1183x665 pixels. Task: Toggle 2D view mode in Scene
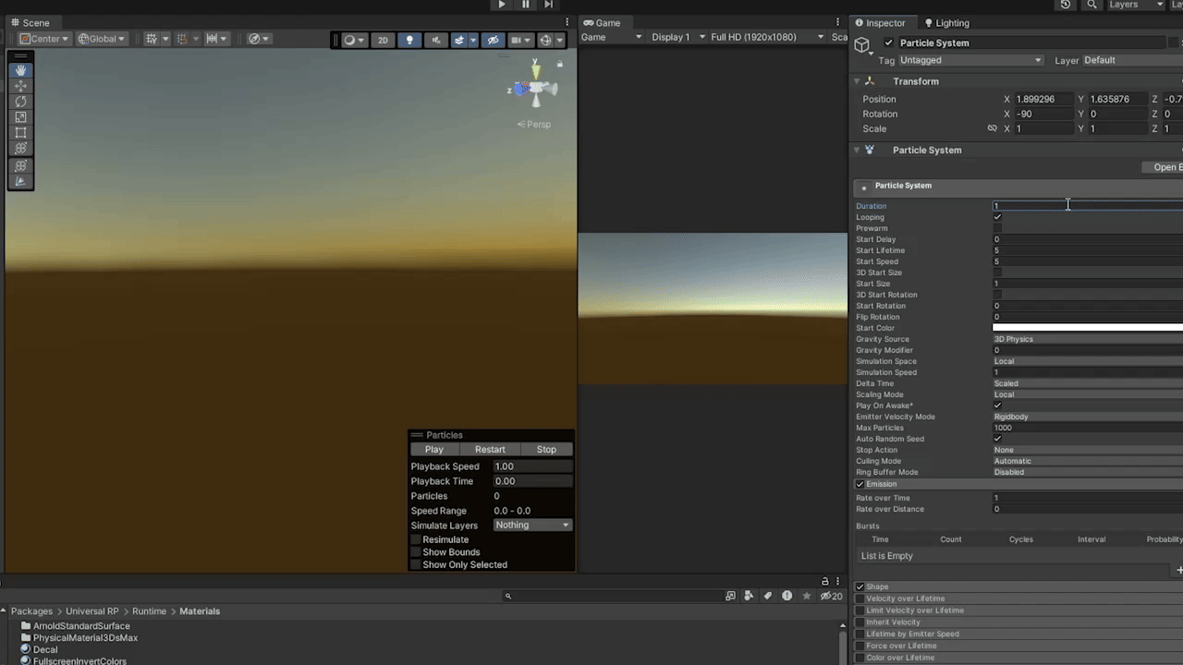(x=383, y=40)
